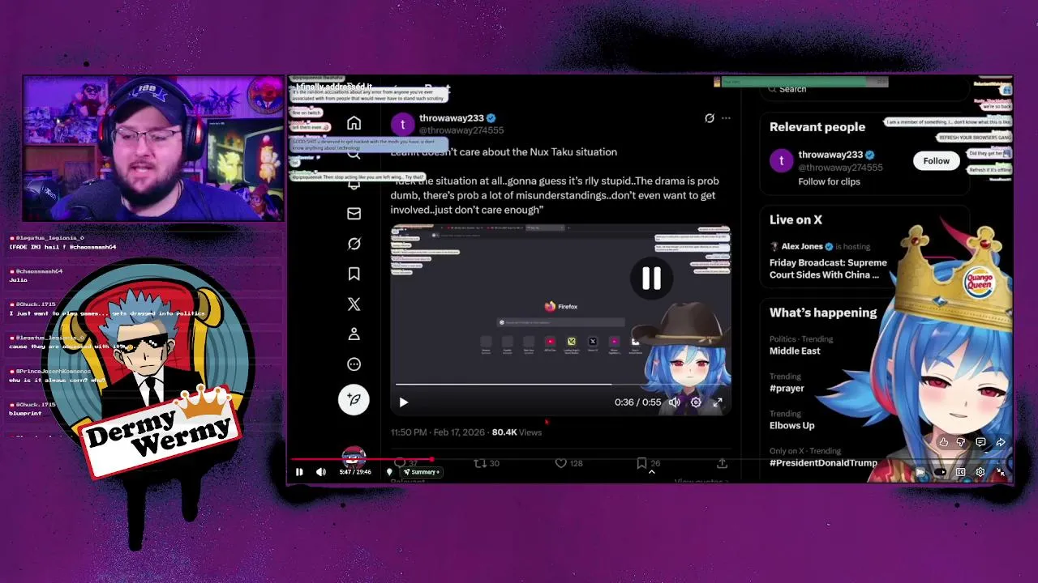
Task: Click the What's happening heading
Action: click(823, 313)
